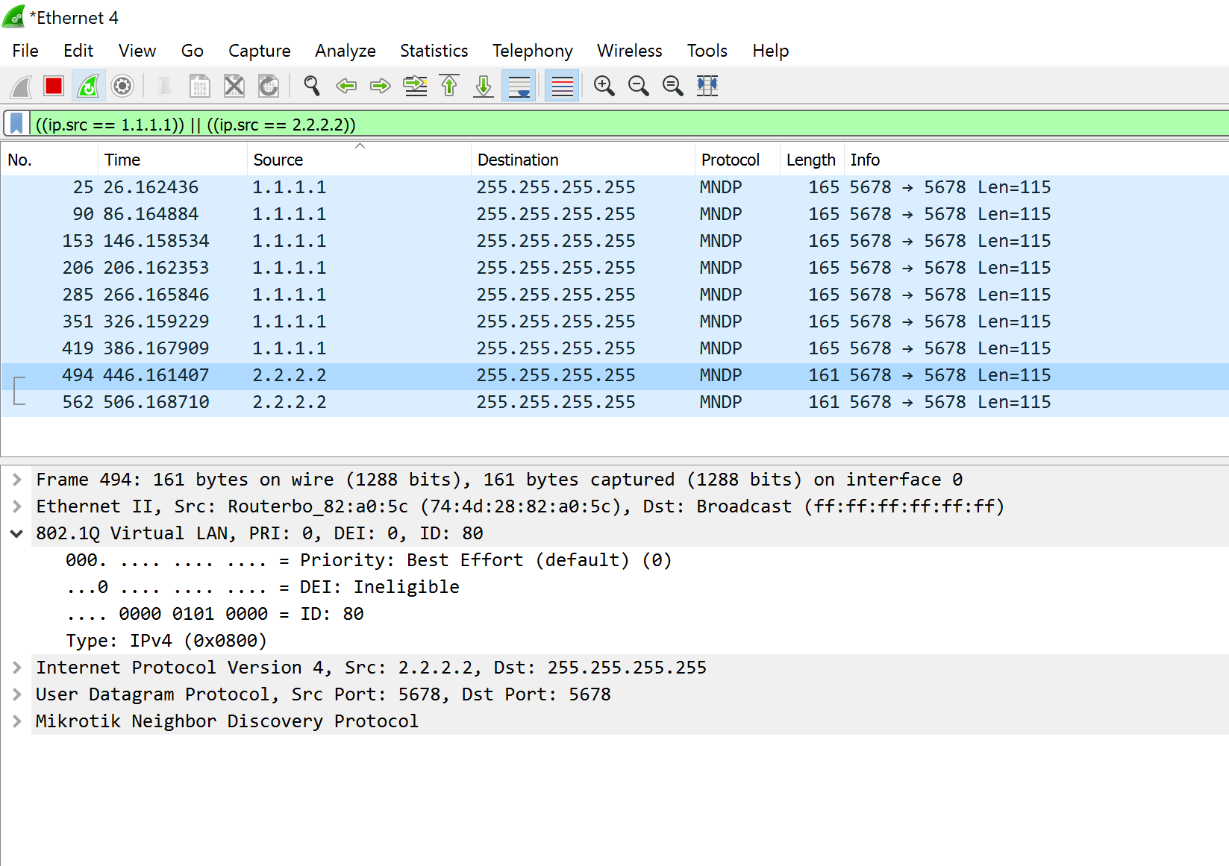Zoom in the main window text
1229x866 pixels.
point(604,87)
